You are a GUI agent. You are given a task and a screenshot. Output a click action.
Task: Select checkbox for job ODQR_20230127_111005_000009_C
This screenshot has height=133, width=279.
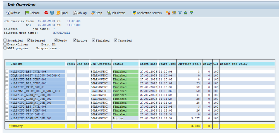pos(7,75)
